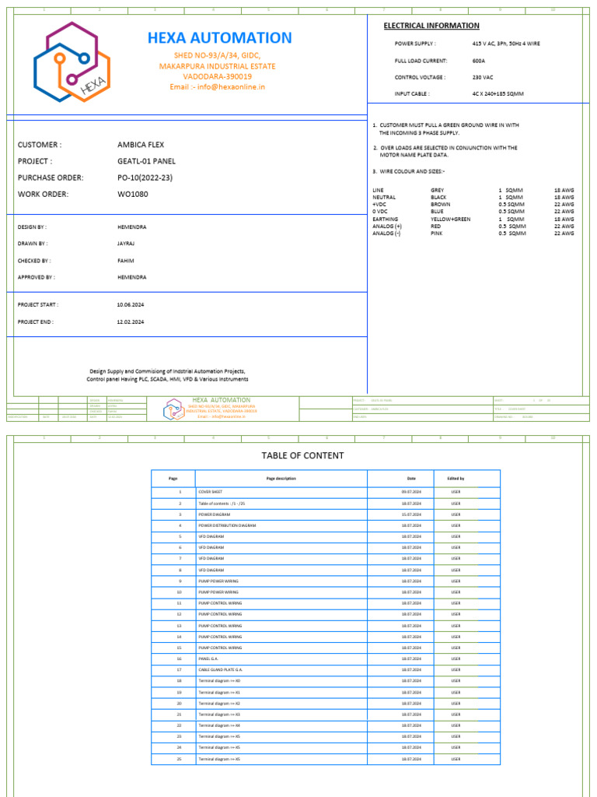Click the 'Page description' column header
This screenshot has height=797, width=597.
coord(281,479)
